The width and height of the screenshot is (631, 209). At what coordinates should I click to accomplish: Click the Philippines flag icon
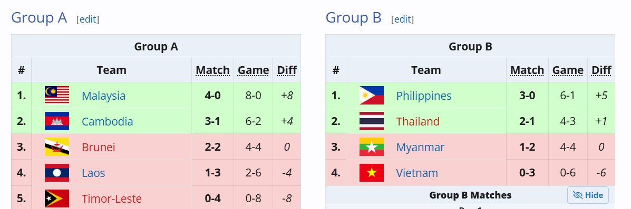[x=372, y=95]
